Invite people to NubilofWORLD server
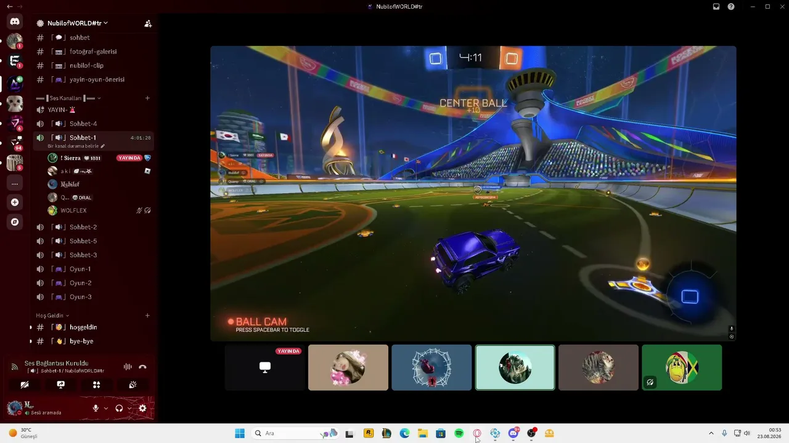Image resolution: width=789 pixels, height=443 pixels. click(x=148, y=23)
